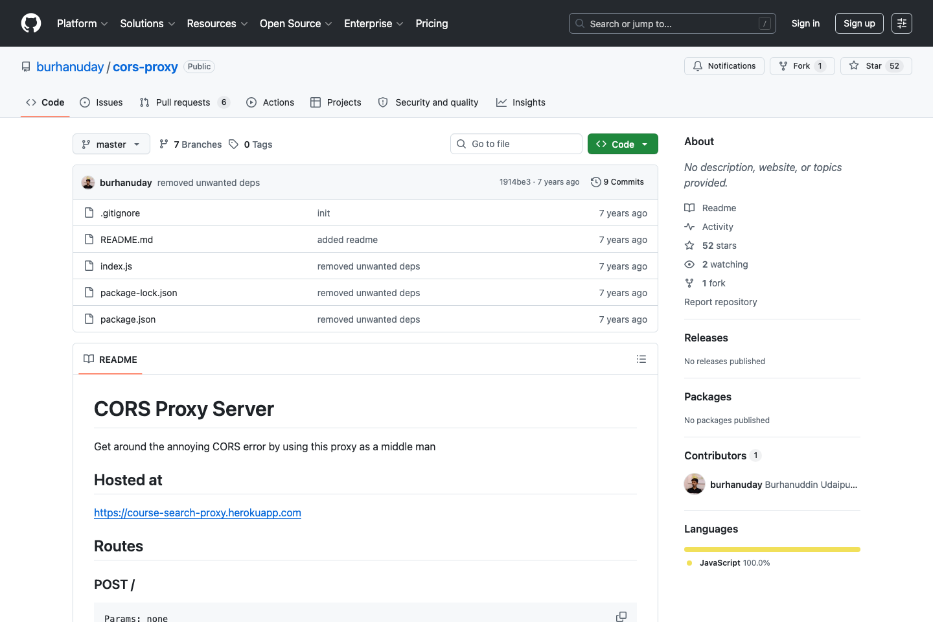The height and width of the screenshot is (622, 933).
Task: Star the cors-proxy repository
Action: [x=875, y=65]
